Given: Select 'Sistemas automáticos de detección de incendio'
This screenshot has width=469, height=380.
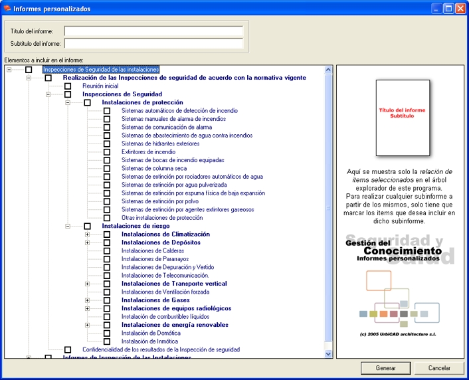Looking at the screenshot, I should coord(179,111).
